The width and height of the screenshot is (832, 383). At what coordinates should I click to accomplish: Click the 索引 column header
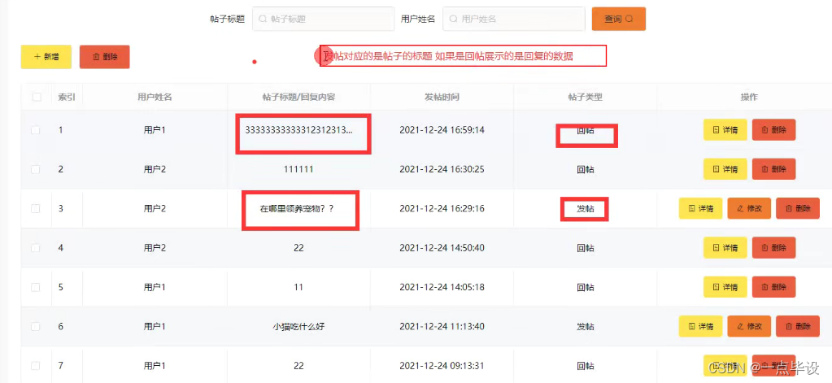(67, 97)
